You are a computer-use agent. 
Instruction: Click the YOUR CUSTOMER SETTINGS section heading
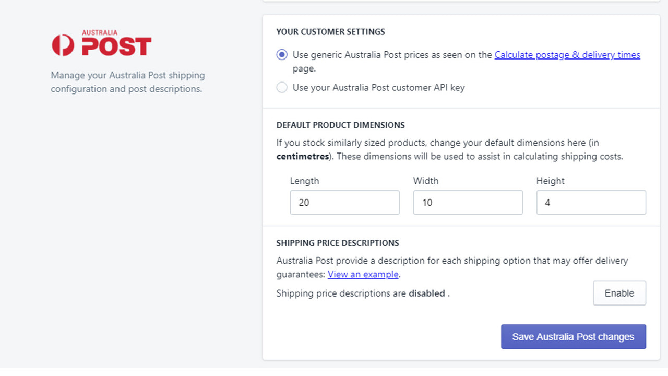(x=330, y=32)
